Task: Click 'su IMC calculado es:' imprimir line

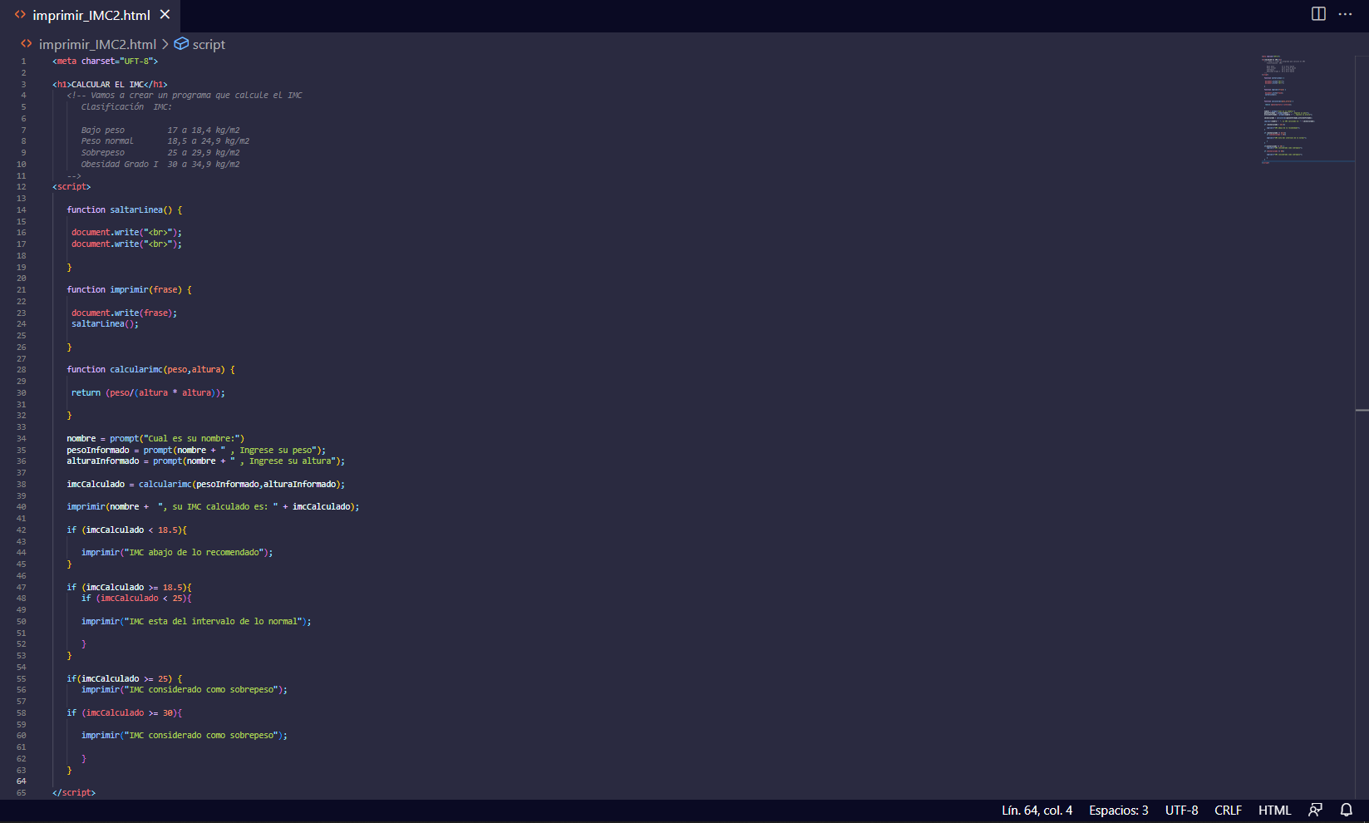Action: (213, 507)
